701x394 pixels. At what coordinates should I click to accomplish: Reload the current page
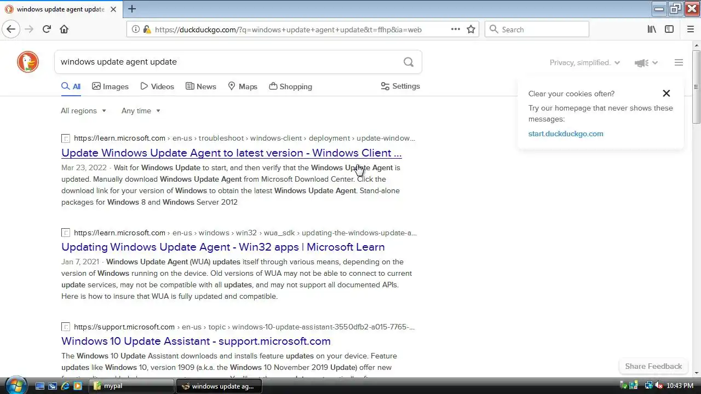click(x=47, y=30)
